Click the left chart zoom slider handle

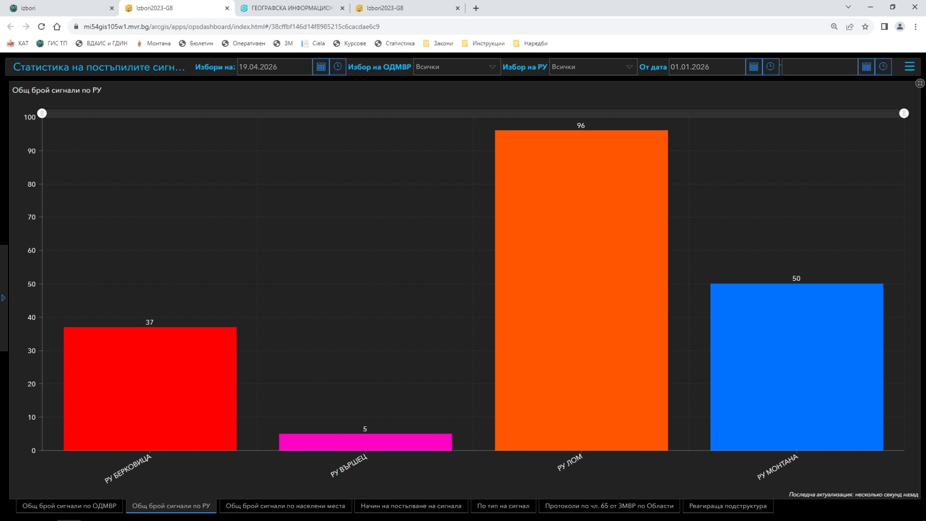42,113
